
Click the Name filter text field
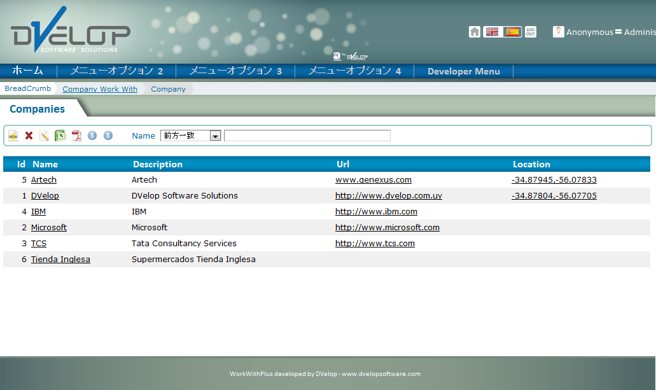(307, 136)
